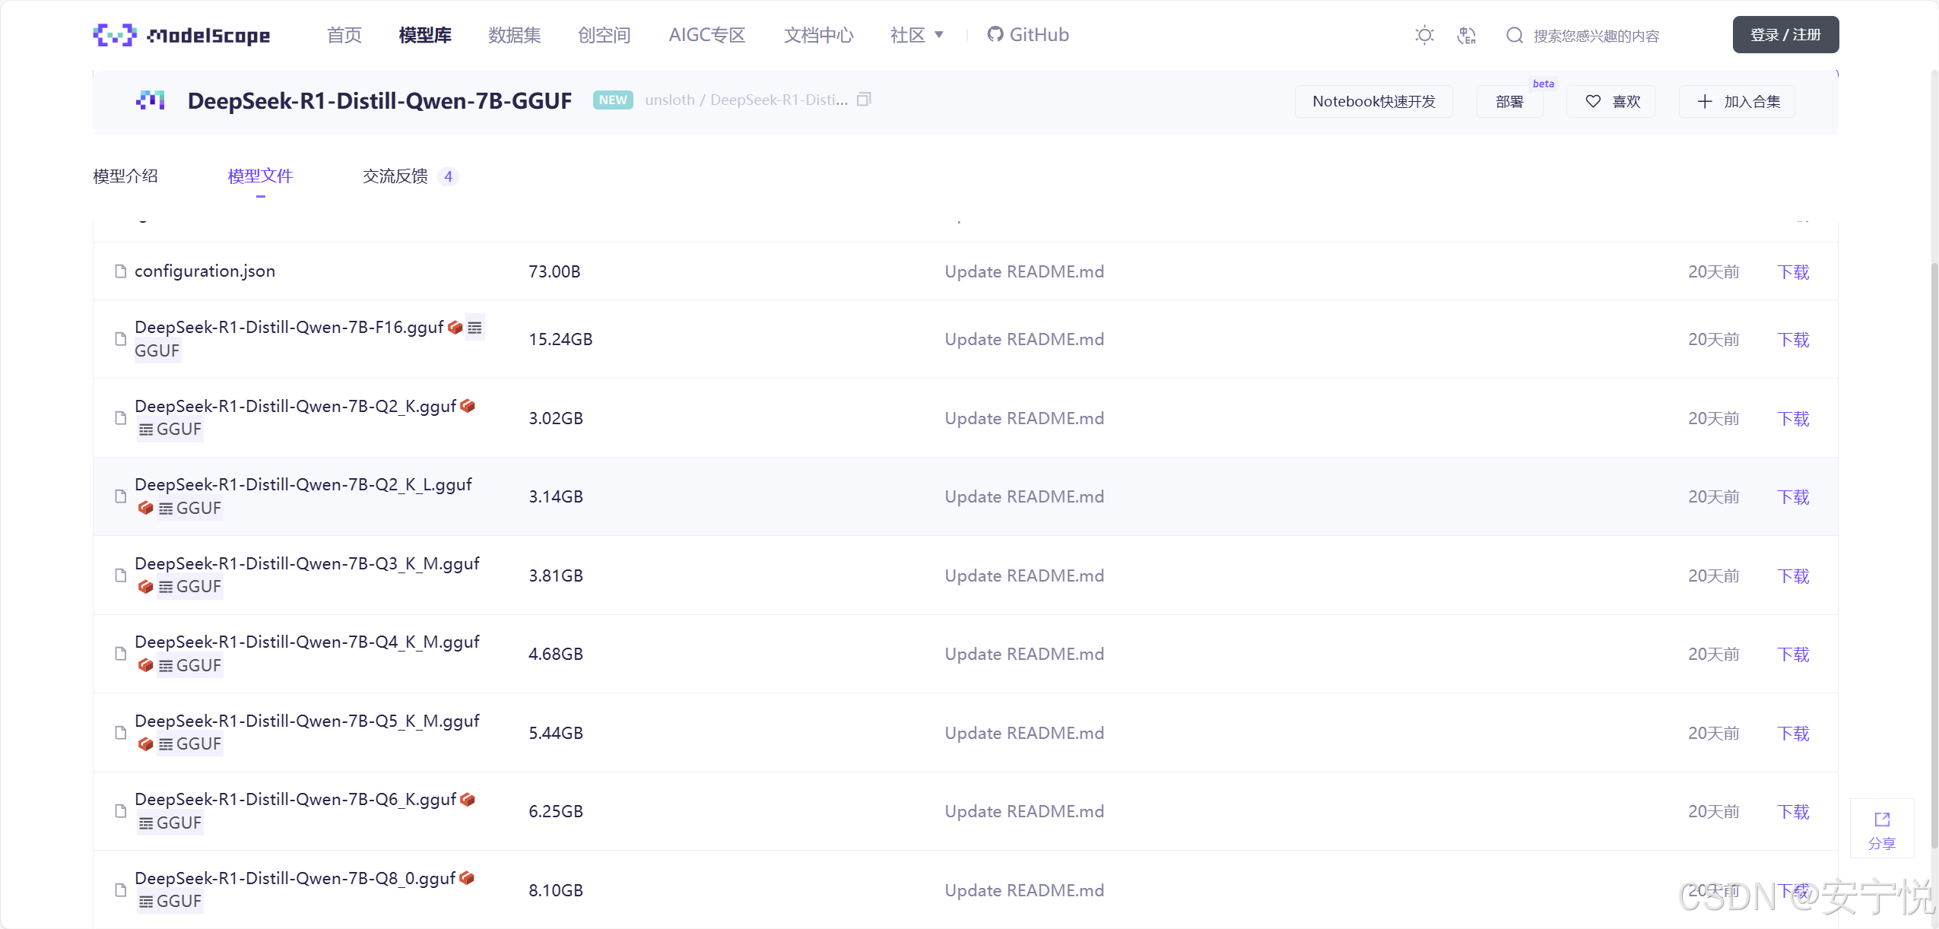Copy model path with the copy icon

pos(864,100)
